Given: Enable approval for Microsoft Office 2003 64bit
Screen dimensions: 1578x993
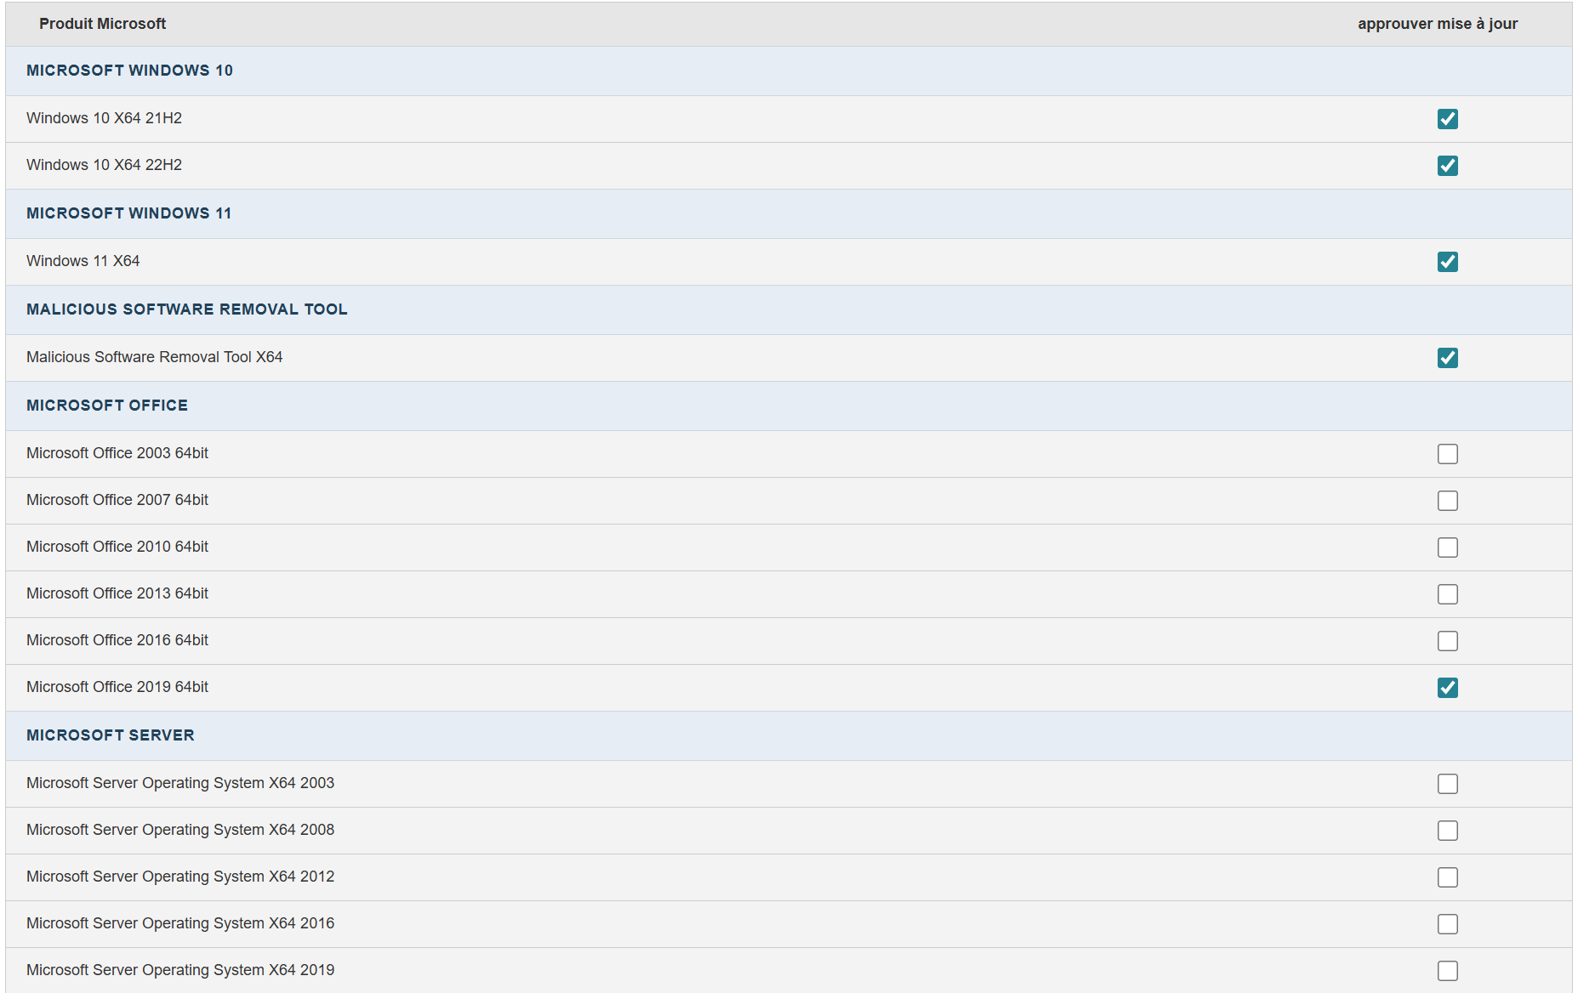Looking at the screenshot, I should point(1447,454).
